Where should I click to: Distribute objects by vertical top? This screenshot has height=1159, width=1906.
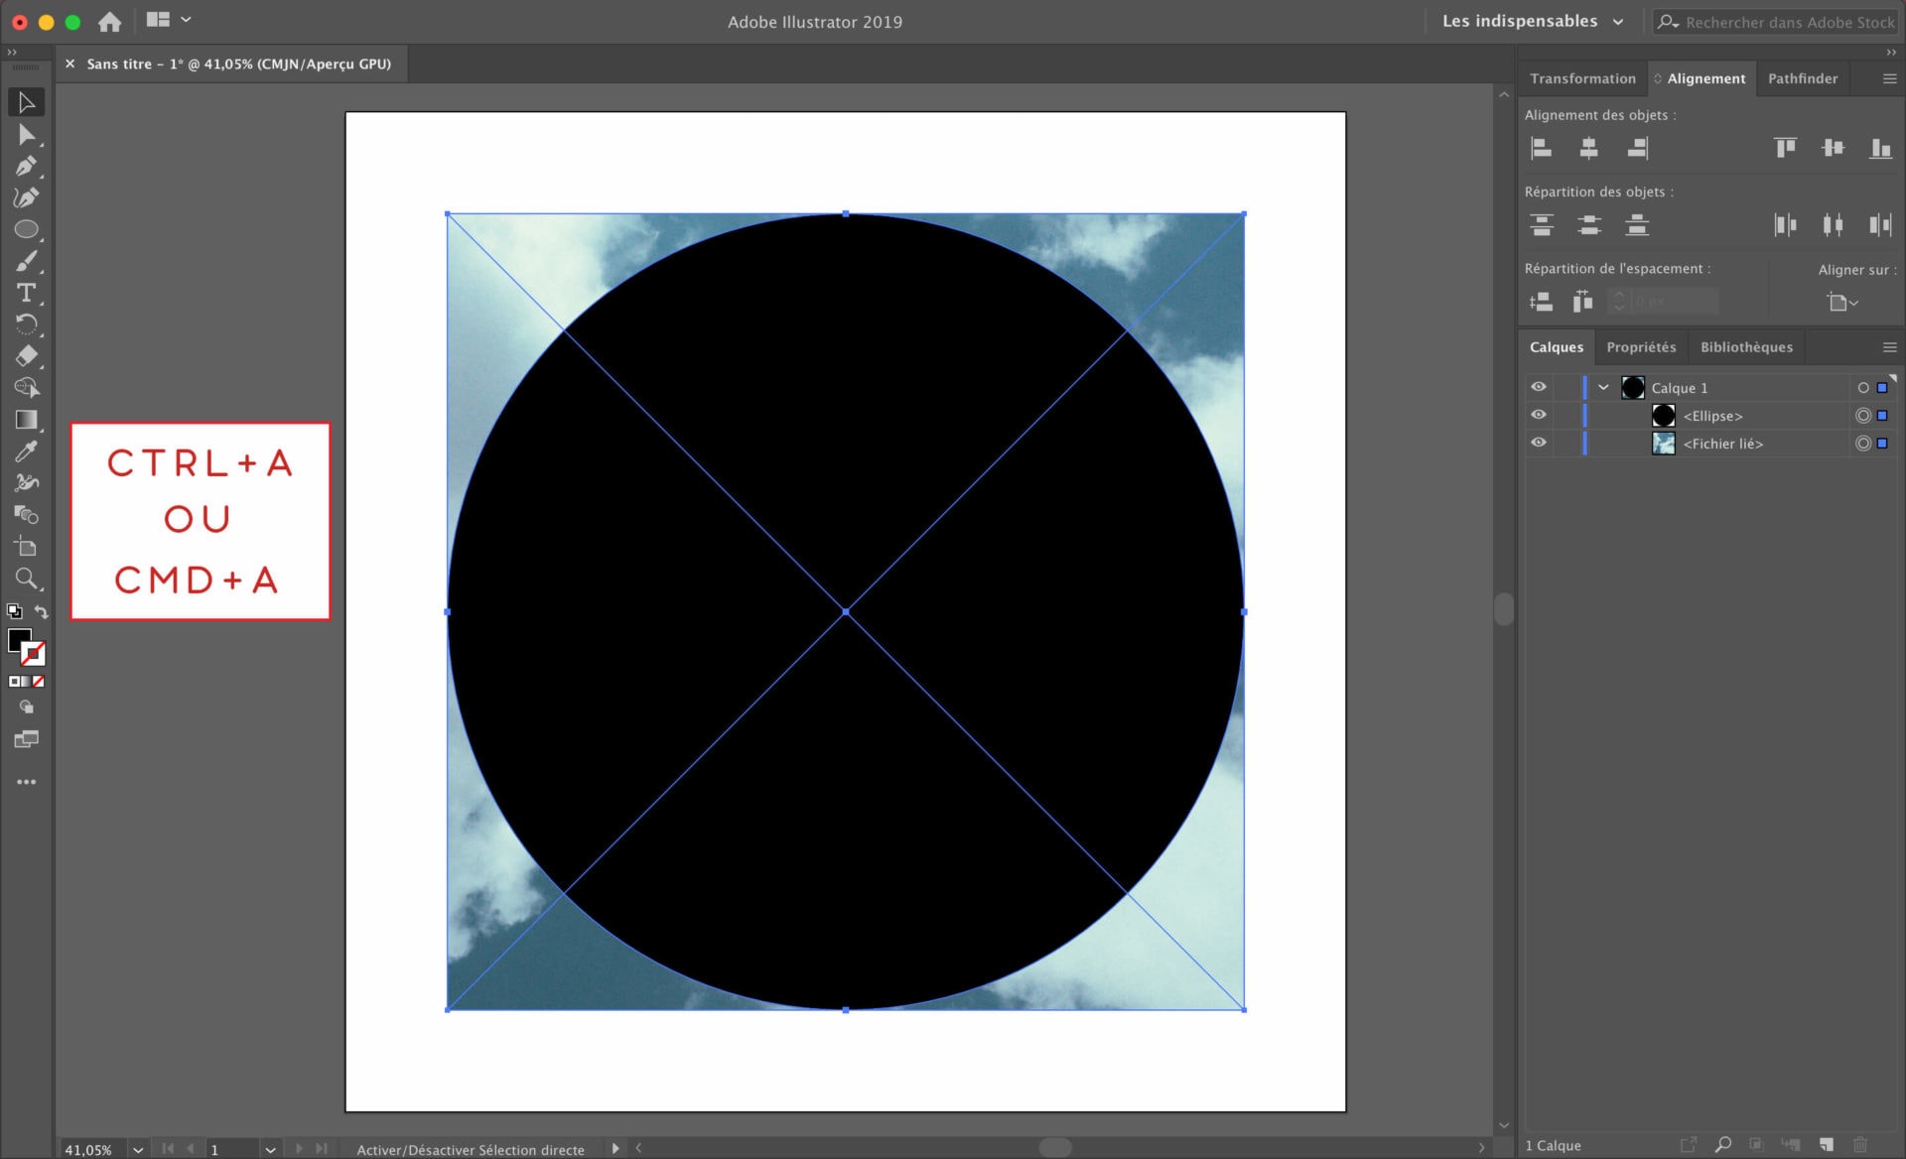(x=1541, y=225)
